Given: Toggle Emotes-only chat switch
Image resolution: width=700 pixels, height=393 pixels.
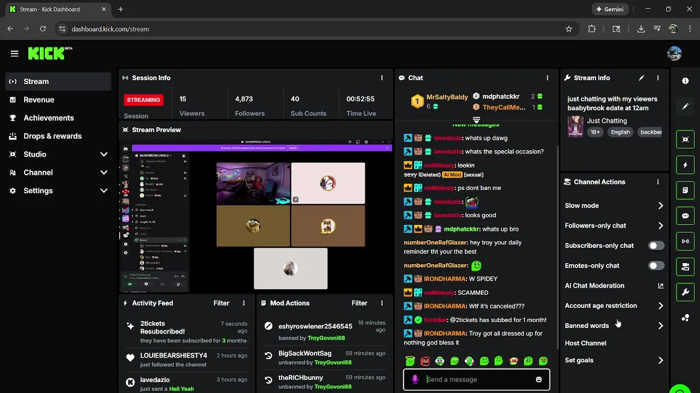Looking at the screenshot, I should [656, 266].
